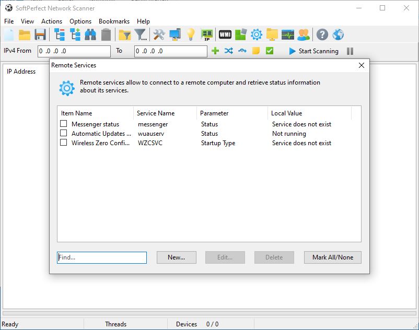Image resolution: width=419 pixels, height=330 pixels.
Task: Click the green squares registry icon
Action: [241, 34]
